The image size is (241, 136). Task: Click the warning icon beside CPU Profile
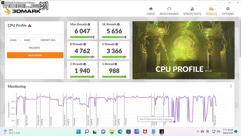(x=30, y=25)
